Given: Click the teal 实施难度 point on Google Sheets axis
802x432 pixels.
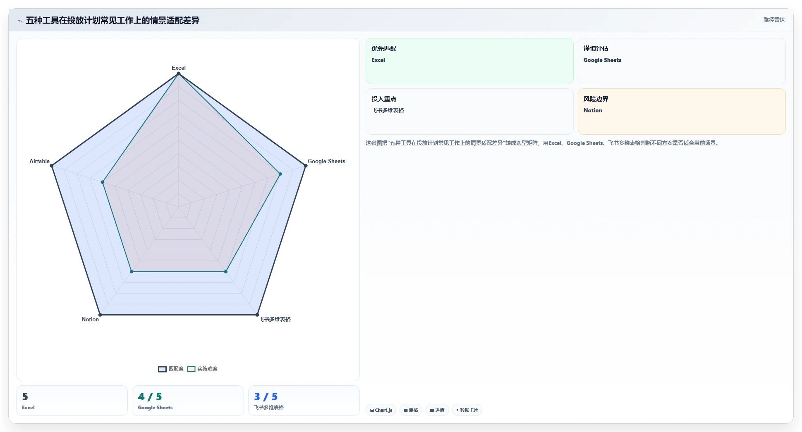Looking at the screenshot, I should pos(280,174).
